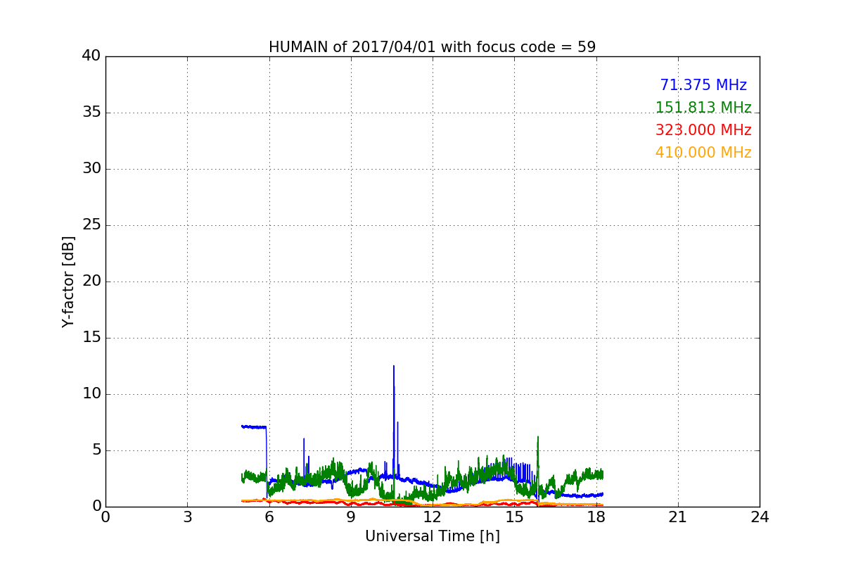Click the y-axis tick label 10
Image resolution: width=844 pixels, height=563 pixels.
91,394
